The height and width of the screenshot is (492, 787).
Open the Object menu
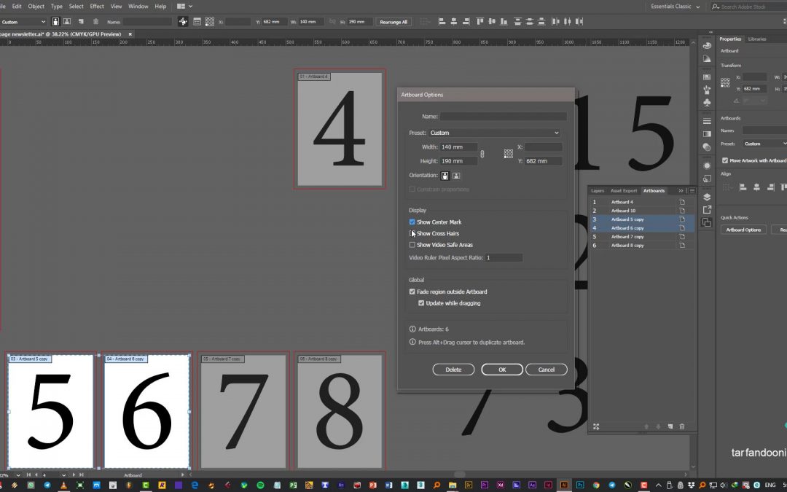(x=36, y=7)
